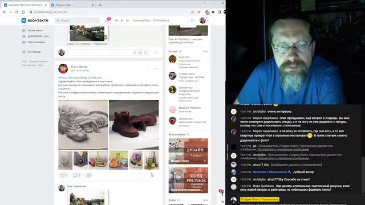Image resolution: width=365 pixels, height=205 pixels.
Task: Open Ольга Заичук's profile name
Action: pyautogui.click(x=79, y=67)
